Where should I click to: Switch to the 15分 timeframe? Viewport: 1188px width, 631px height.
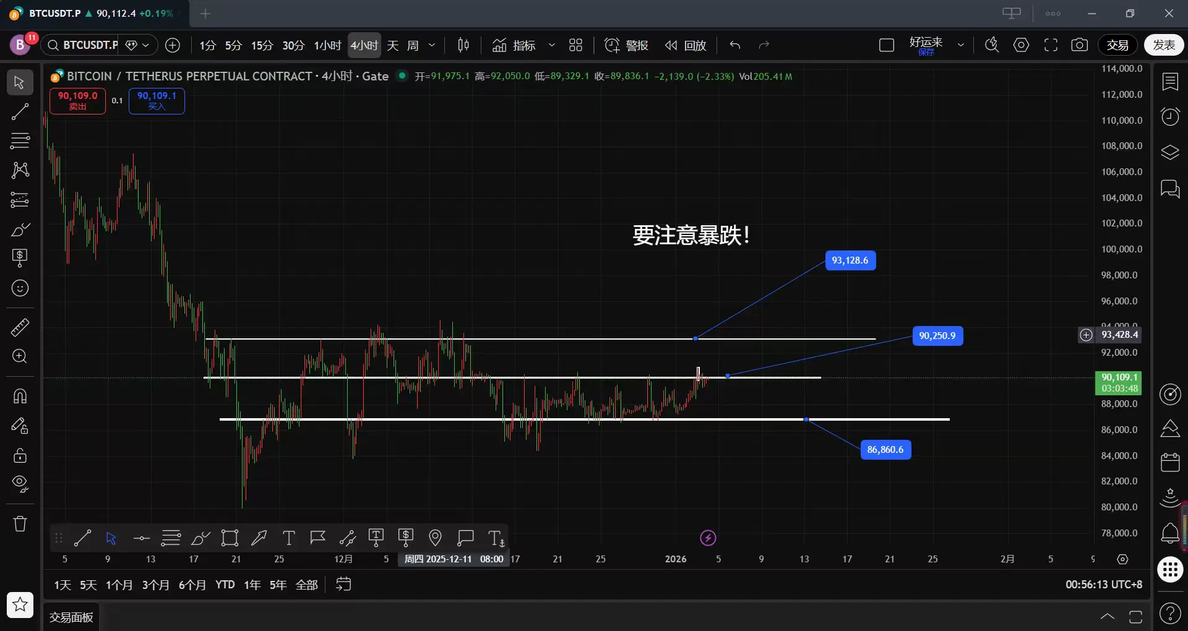click(x=262, y=45)
